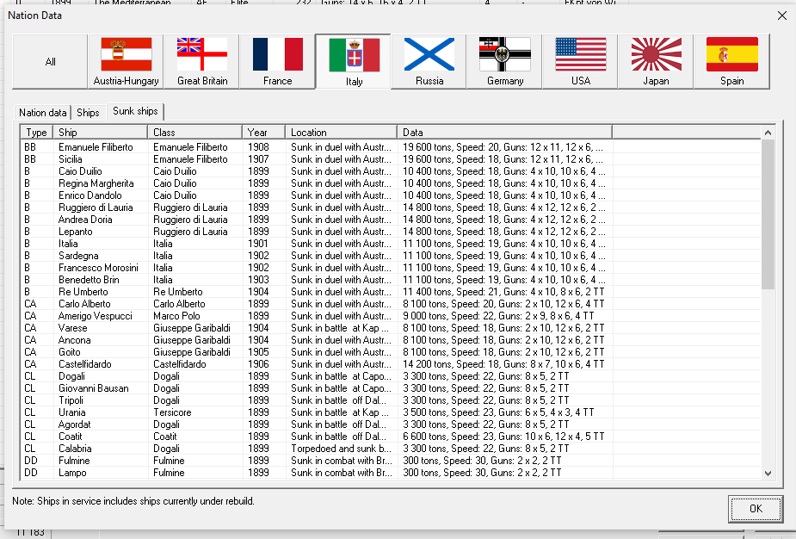Click the vertical scrollbar thumb

tap(768, 214)
